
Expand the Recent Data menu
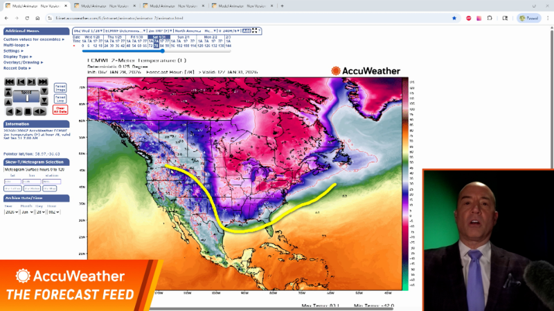pos(17,68)
